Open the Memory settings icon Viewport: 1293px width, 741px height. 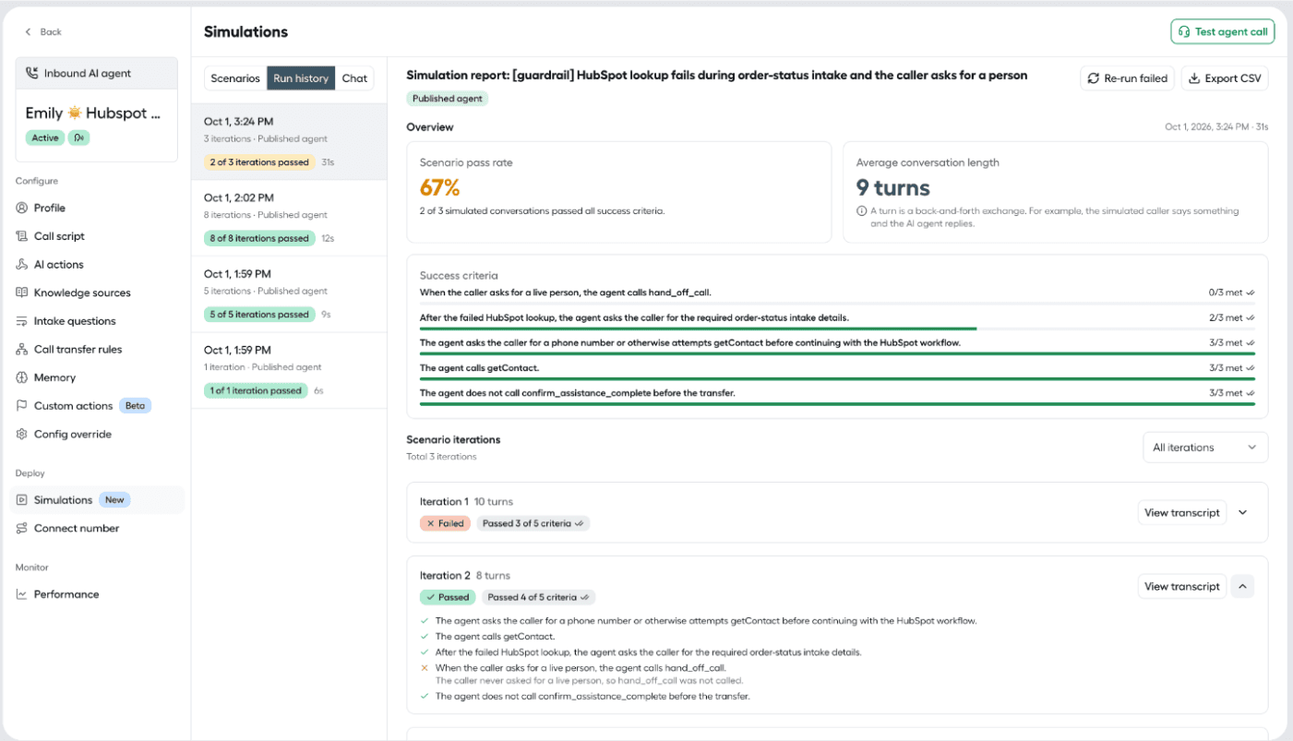[22, 377]
